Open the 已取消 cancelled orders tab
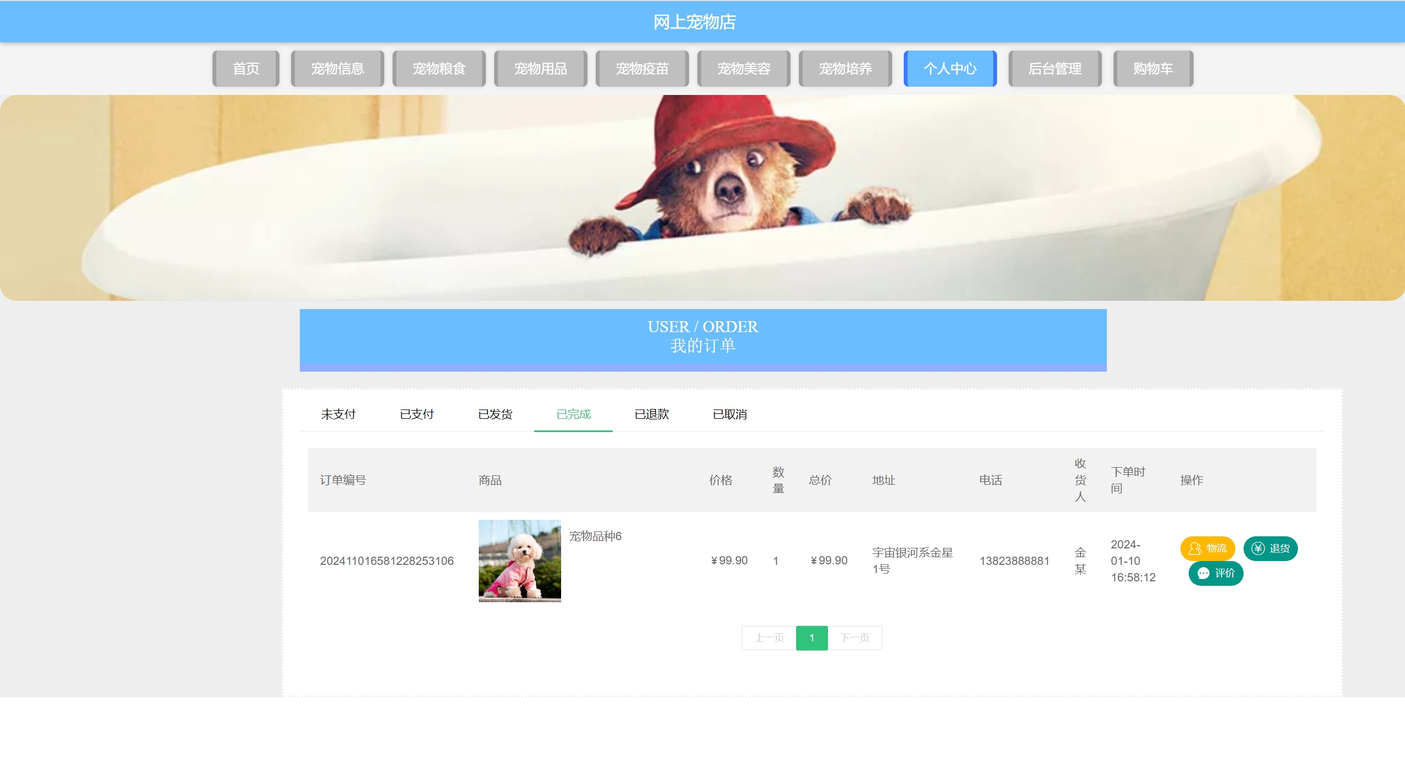This screenshot has width=1405, height=768. (x=729, y=414)
